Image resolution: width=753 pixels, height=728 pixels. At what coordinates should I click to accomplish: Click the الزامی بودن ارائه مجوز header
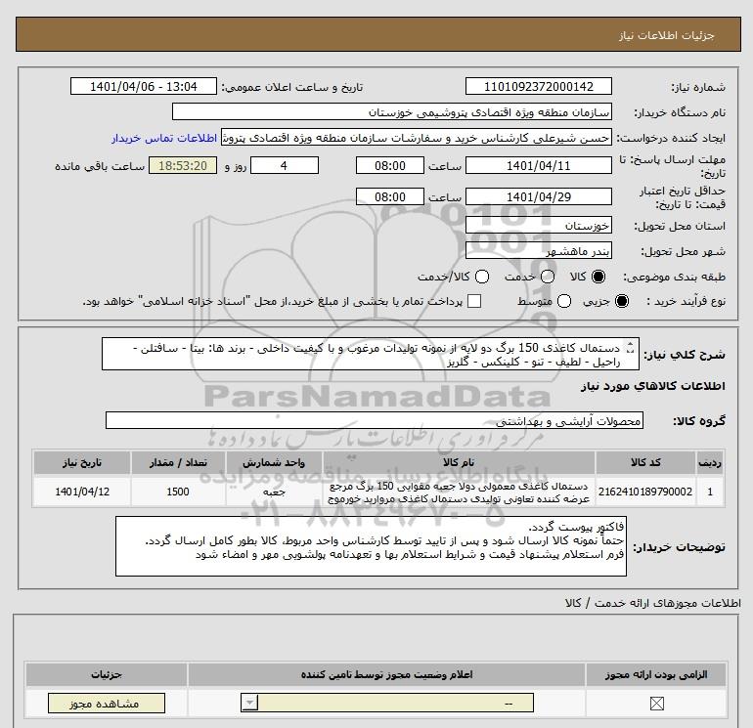coord(656,674)
